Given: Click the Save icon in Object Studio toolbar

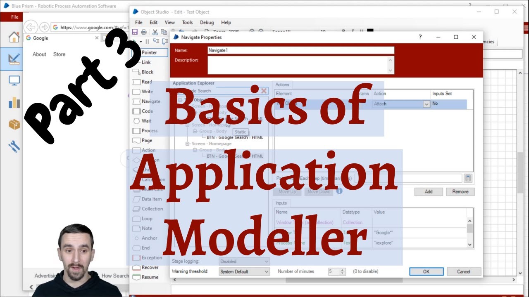Looking at the screenshot, I should (135, 32).
